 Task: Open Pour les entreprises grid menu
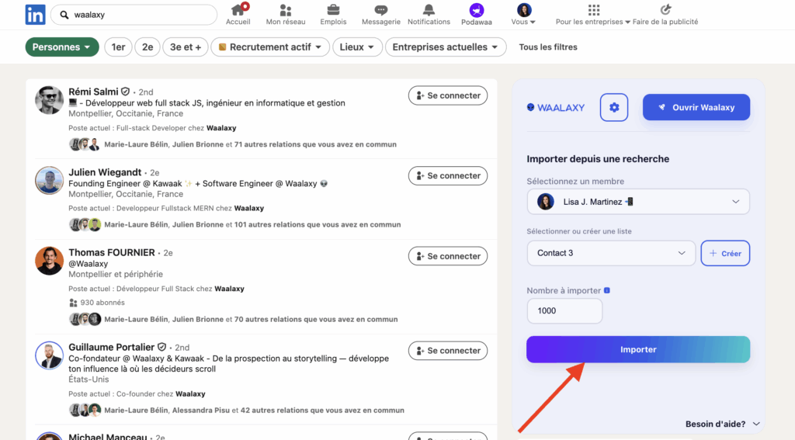pyautogui.click(x=592, y=15)
